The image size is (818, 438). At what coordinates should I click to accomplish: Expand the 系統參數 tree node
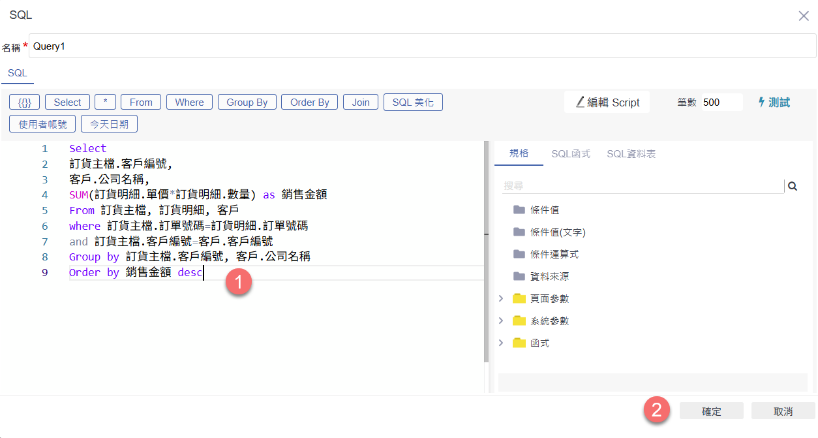(x=501, y=321)
